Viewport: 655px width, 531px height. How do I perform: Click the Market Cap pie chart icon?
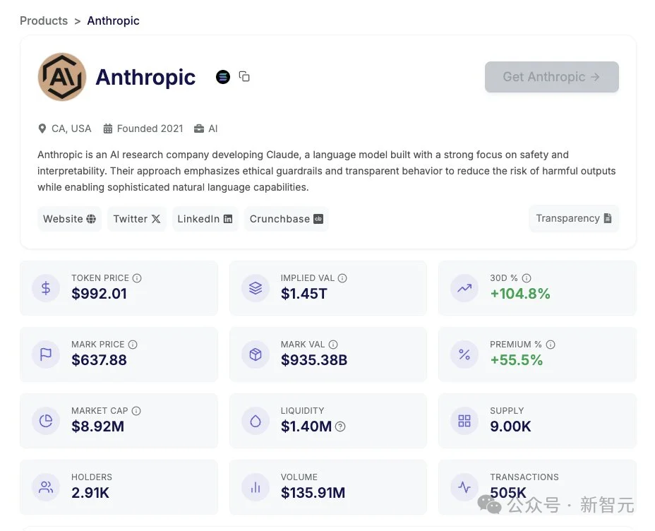[46, 420]
